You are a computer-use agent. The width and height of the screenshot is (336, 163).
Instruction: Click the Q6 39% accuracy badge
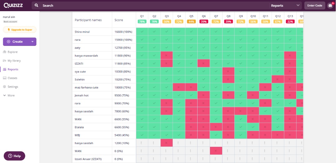(x=203, y=21)
